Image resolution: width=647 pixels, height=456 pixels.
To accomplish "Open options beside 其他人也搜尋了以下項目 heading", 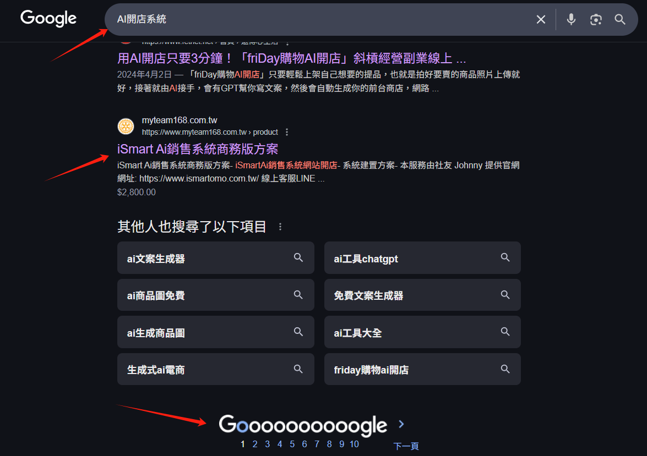I will coord(280,227).
